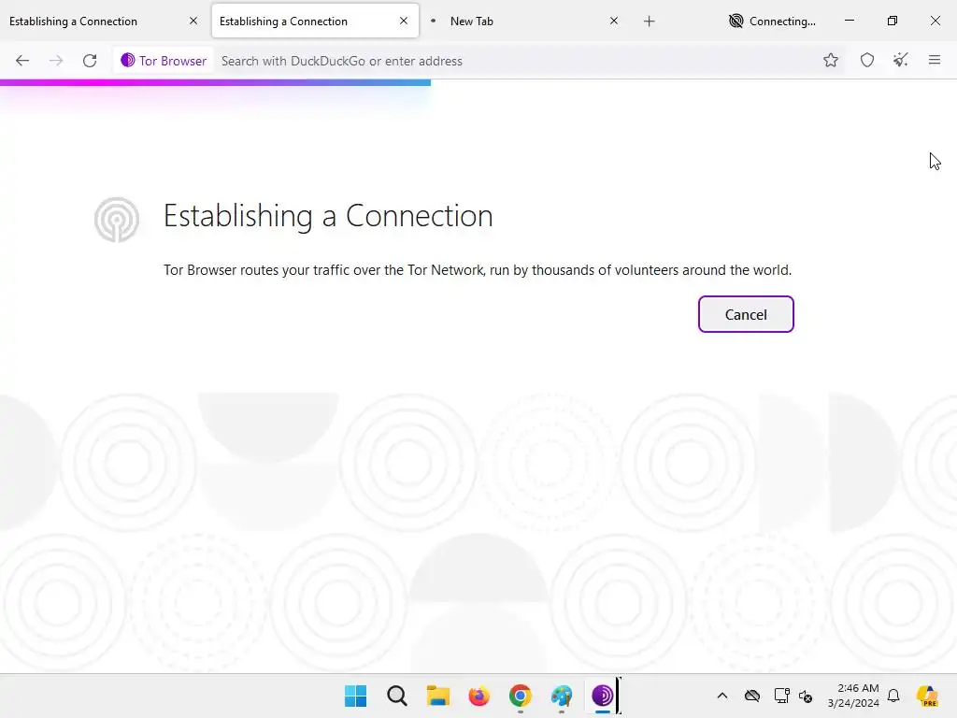Expand hidden system tray icons
Screen dimensions: 957x718
pos(722,696)
